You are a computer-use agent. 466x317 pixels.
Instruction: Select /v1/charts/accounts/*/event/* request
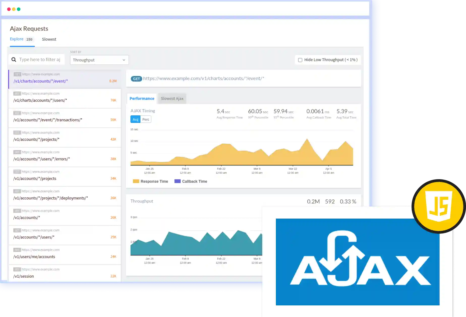[65, 79]
